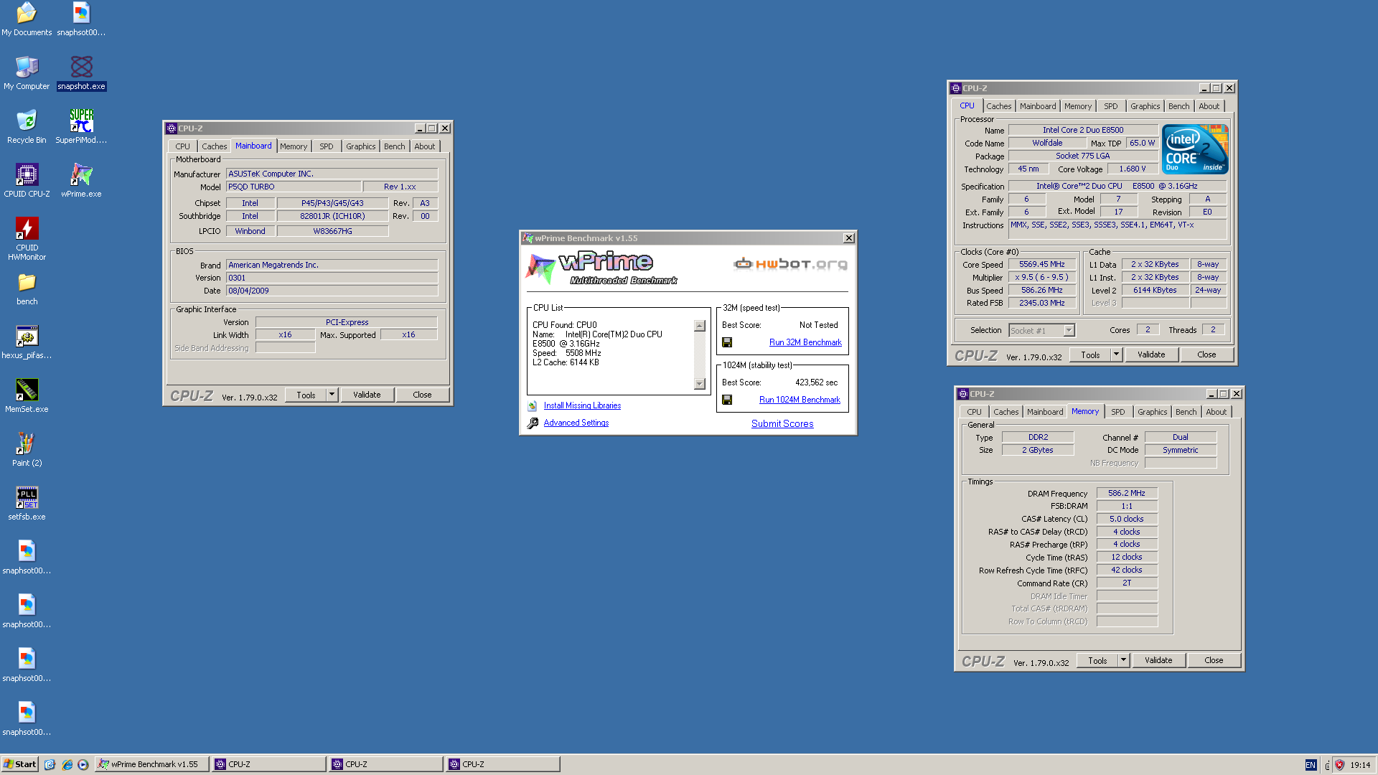Viewport: 1378px width, 775px height.
Task: Launch SuperPiMod desktop shortcut
Action: click(81, 127)
